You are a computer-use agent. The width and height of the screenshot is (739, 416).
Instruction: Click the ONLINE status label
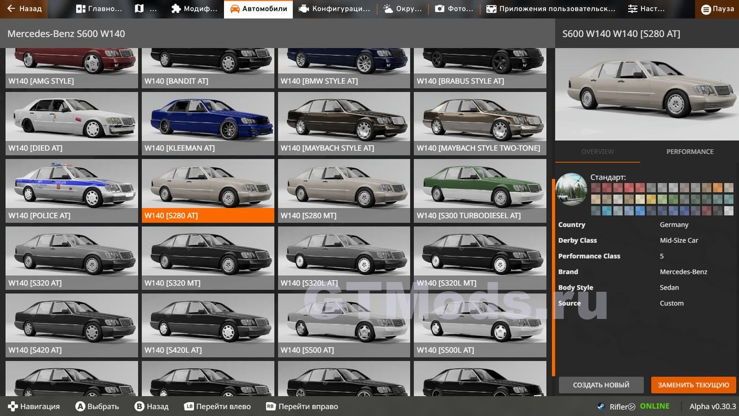click(654, 406)
